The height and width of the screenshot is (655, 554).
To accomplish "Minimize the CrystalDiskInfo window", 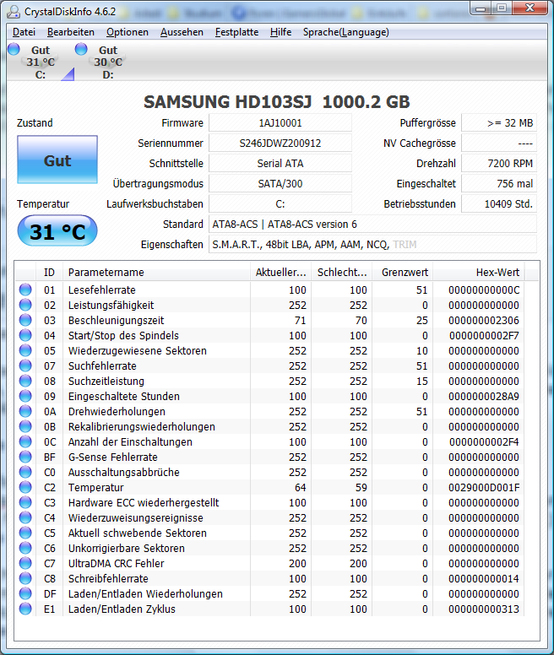I will pos(481,8).
